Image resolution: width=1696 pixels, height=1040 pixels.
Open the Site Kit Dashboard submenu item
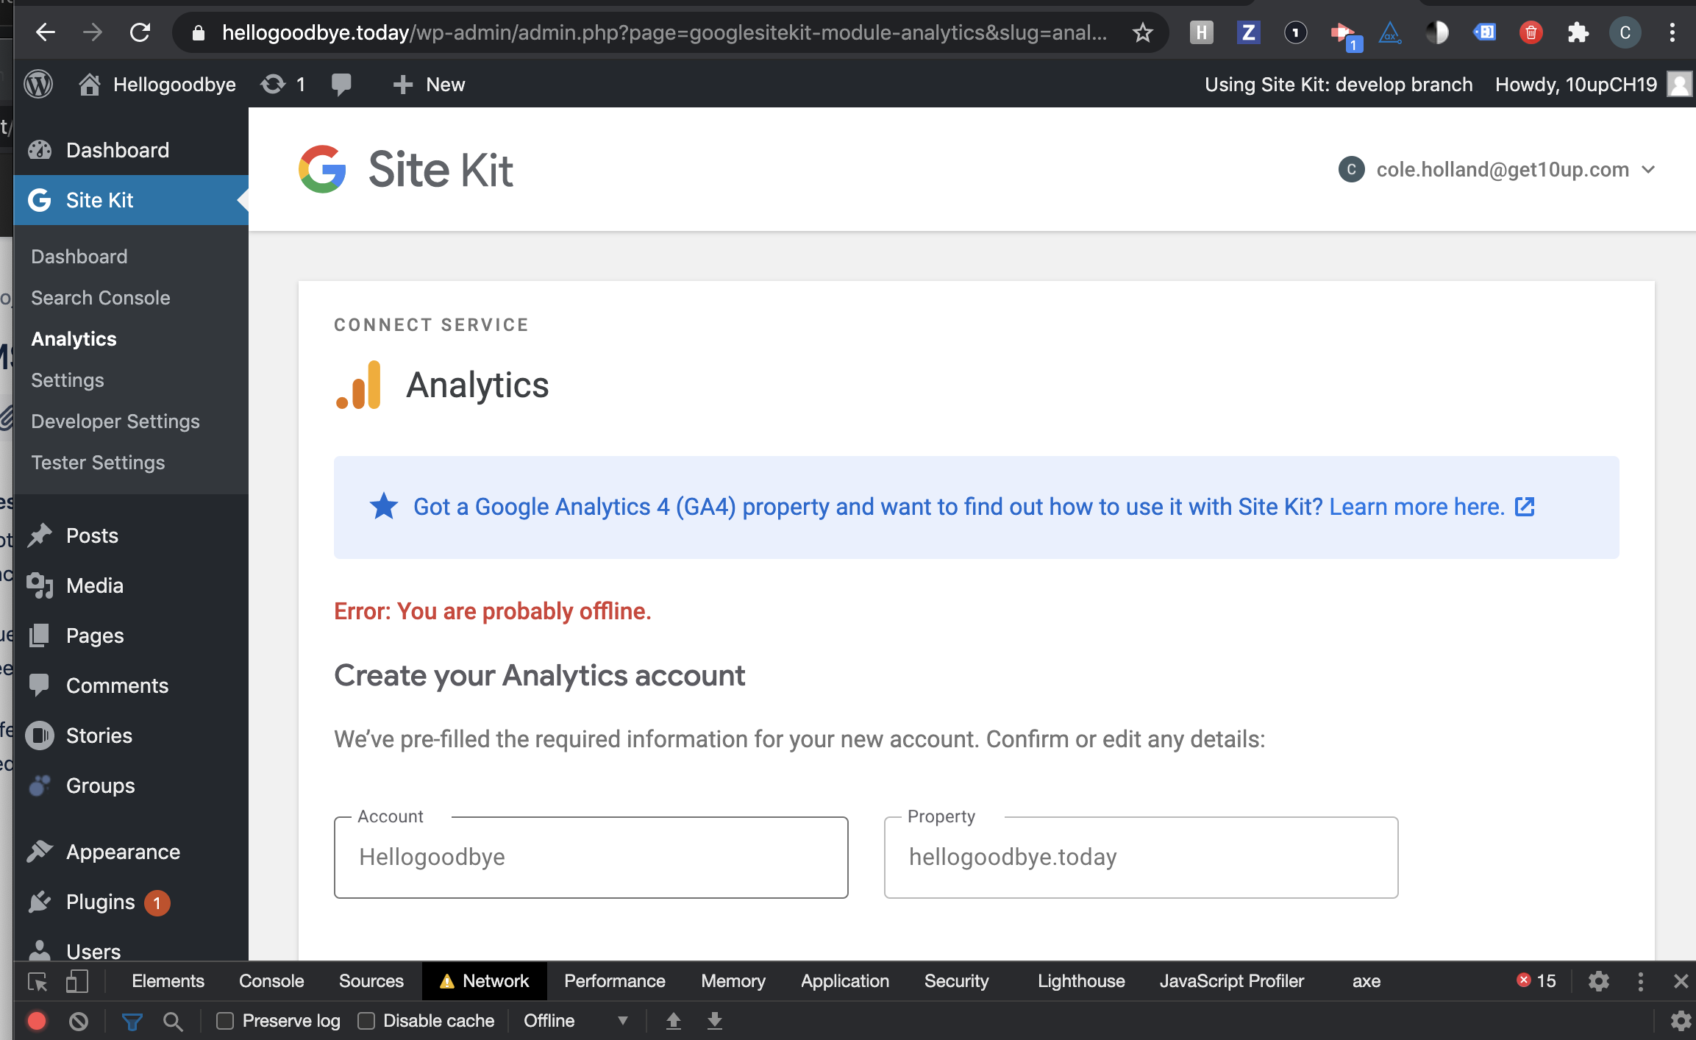[79, 257]
